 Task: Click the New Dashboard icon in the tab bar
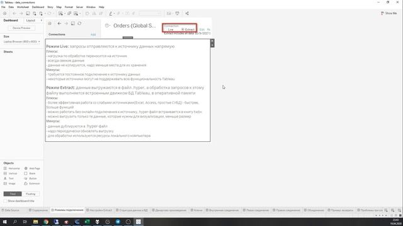(392, 210)
